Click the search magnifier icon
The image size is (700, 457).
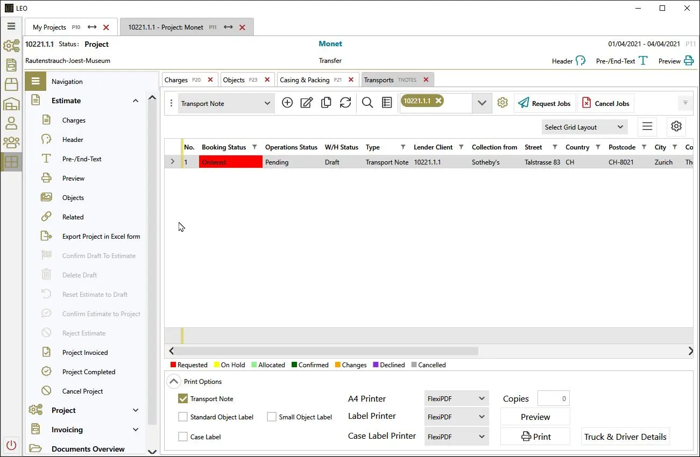367,103
